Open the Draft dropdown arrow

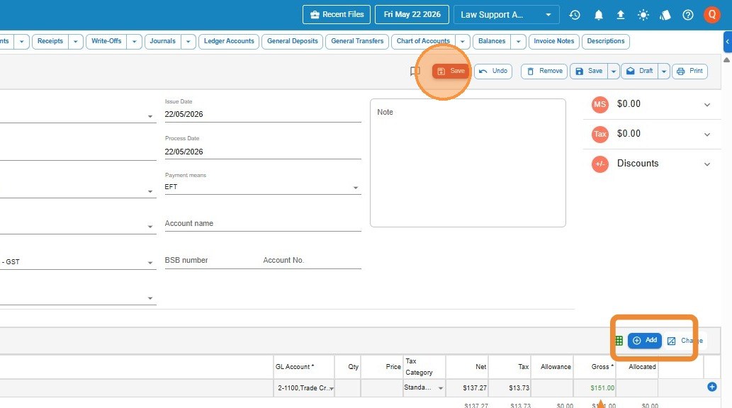point(664,71)
